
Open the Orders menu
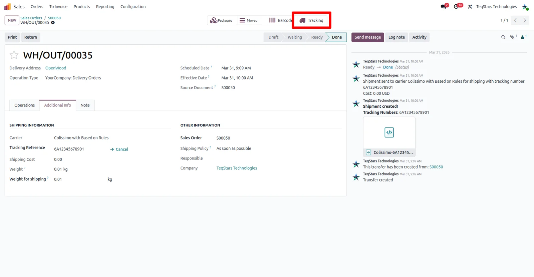tap(37, 7)
